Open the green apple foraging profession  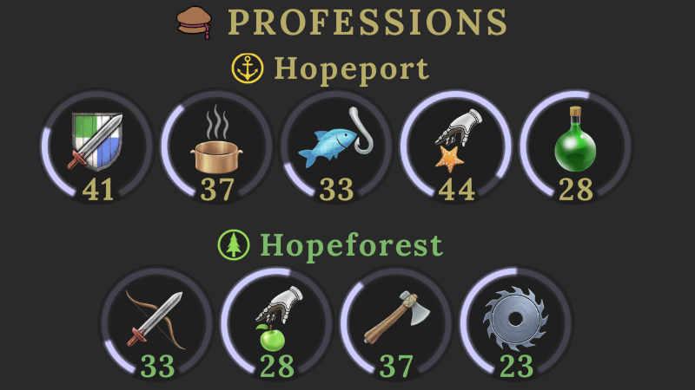tap(276, 322)
